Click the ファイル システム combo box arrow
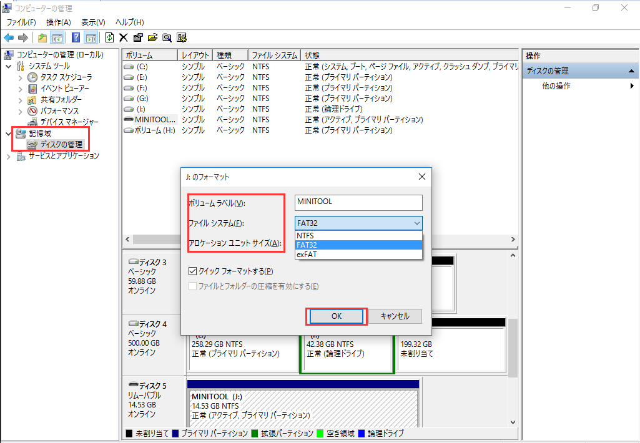This screenshot has height=443, width=640. [416, 223]
